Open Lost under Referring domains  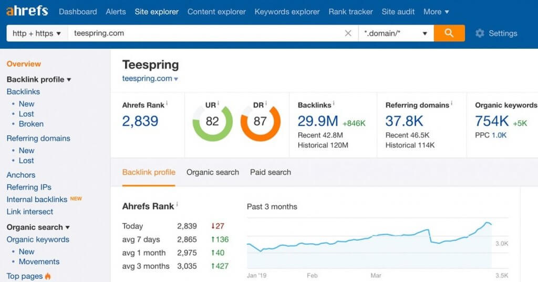[x=26, y=160]
